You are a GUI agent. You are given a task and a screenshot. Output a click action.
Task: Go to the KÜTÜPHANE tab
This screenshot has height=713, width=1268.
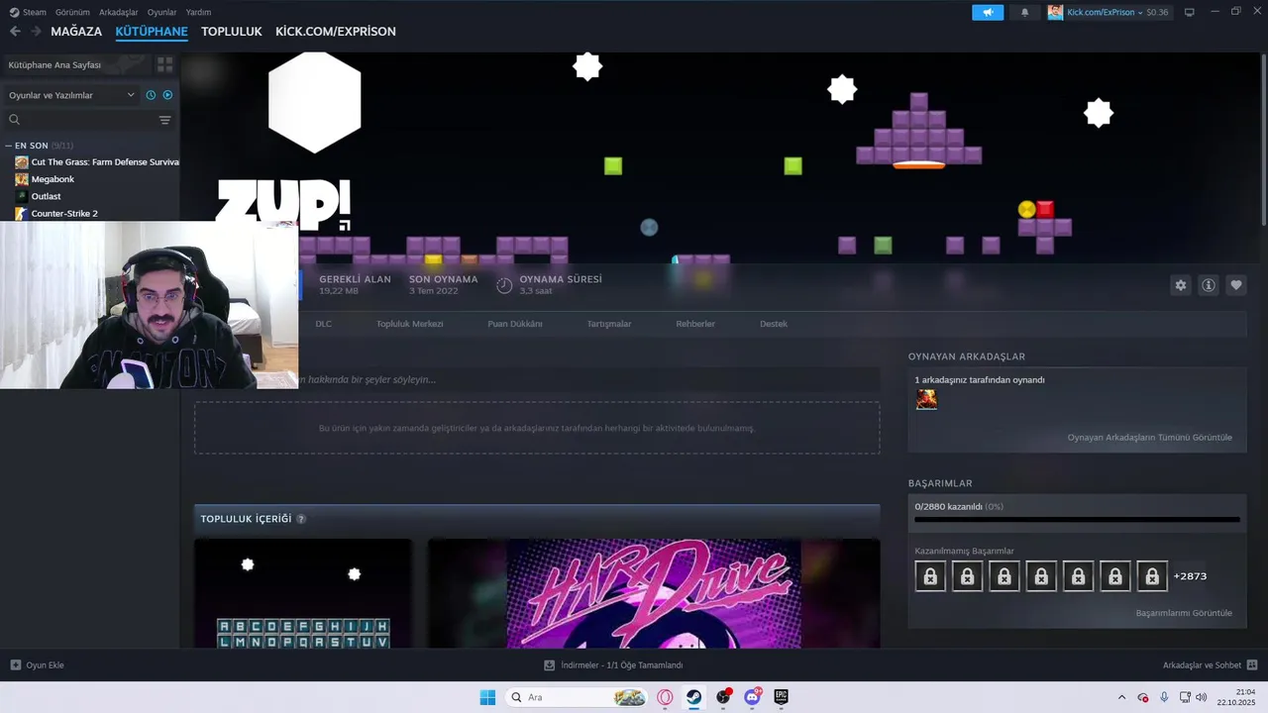coord(152,32)
